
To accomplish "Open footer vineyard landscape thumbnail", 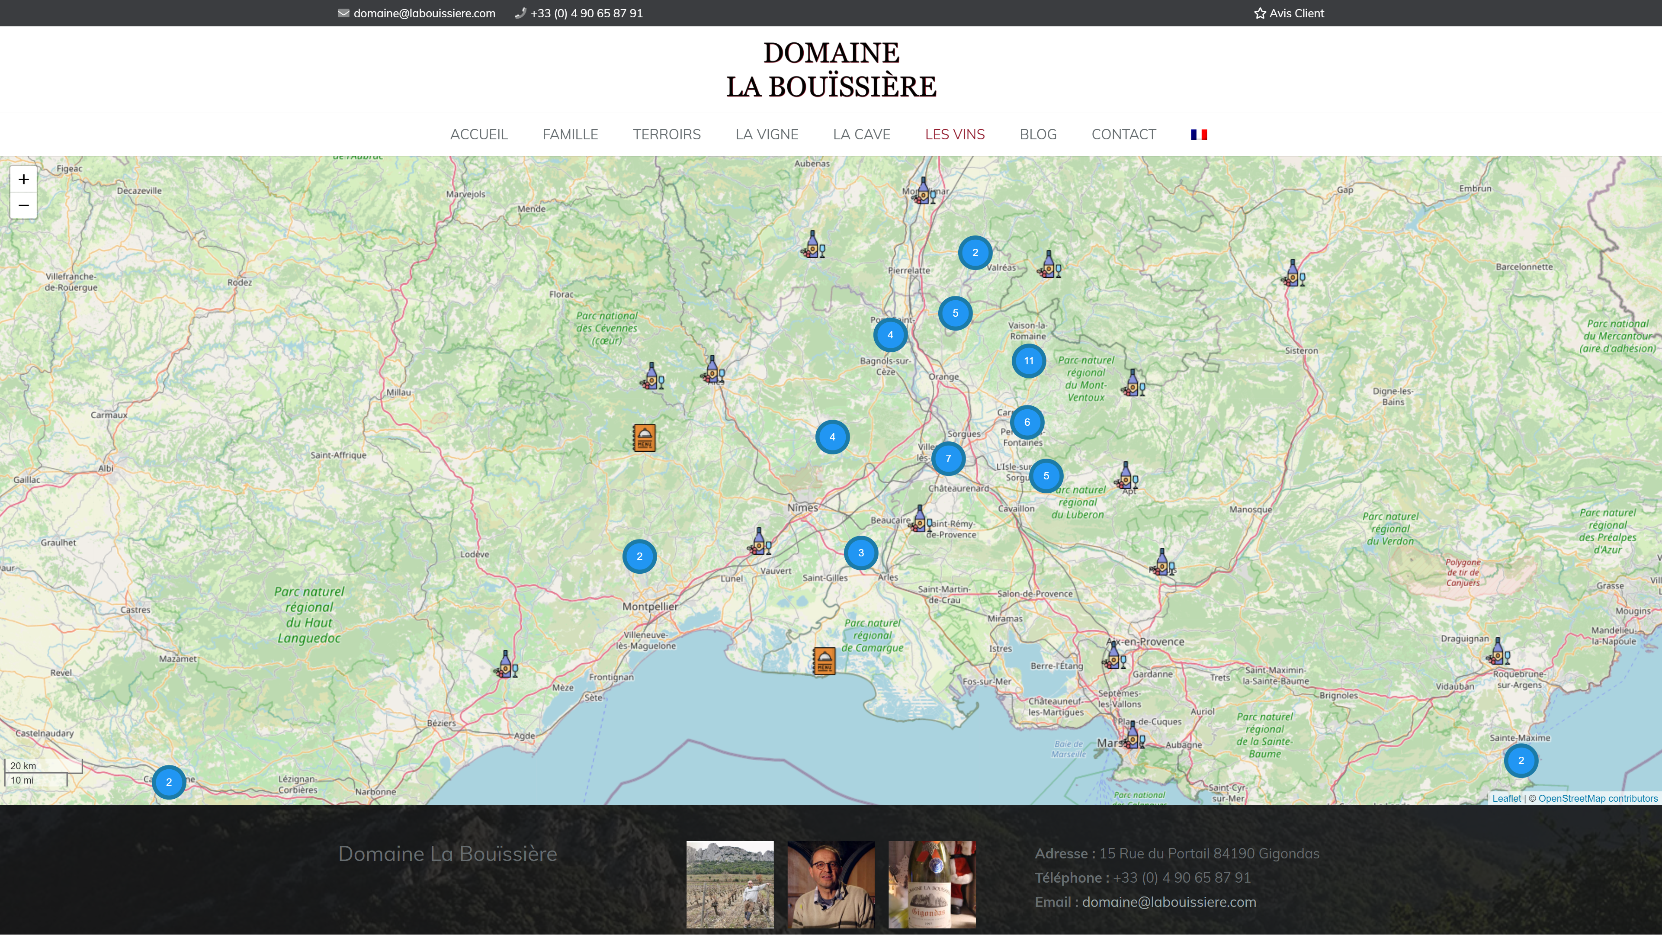I will (x=730, y=884).
